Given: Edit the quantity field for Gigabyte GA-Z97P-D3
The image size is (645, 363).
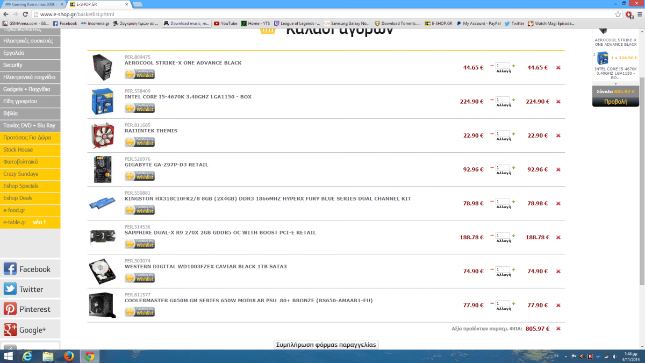Looking at the screenshot, I should coord(503,168).
